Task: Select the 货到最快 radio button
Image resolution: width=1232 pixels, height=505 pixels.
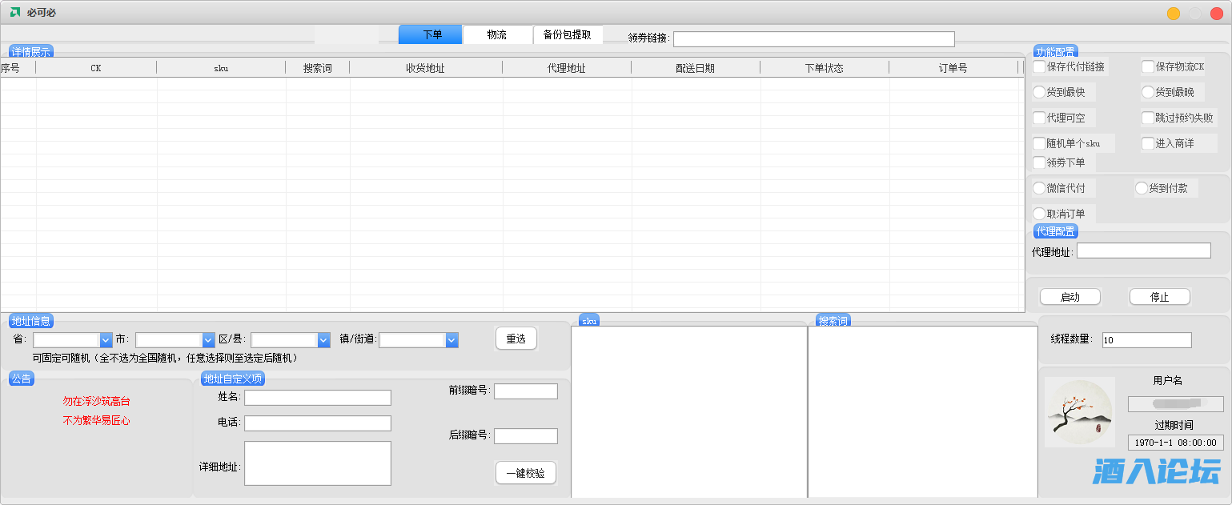Action: point(1039,93)
